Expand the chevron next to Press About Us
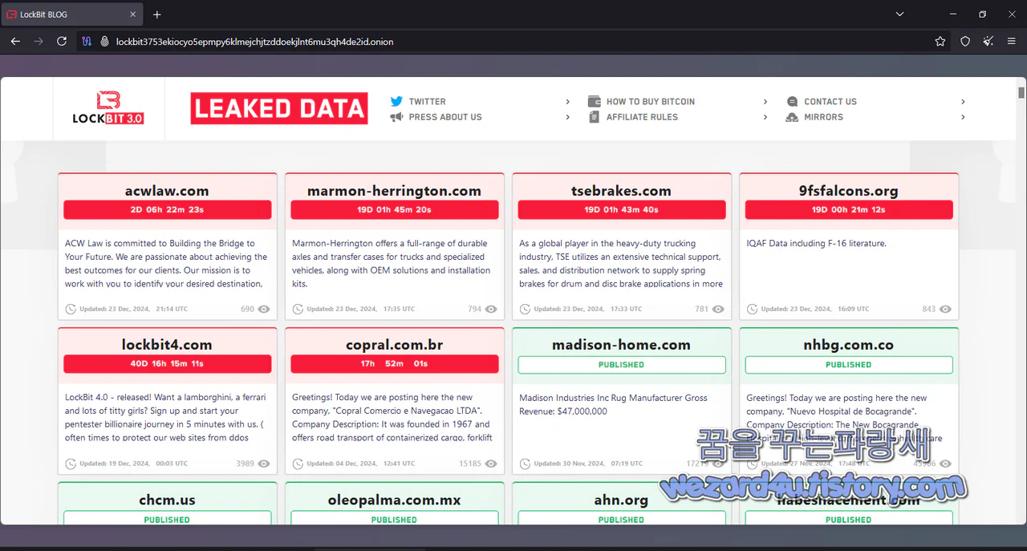 coord(568,117)
